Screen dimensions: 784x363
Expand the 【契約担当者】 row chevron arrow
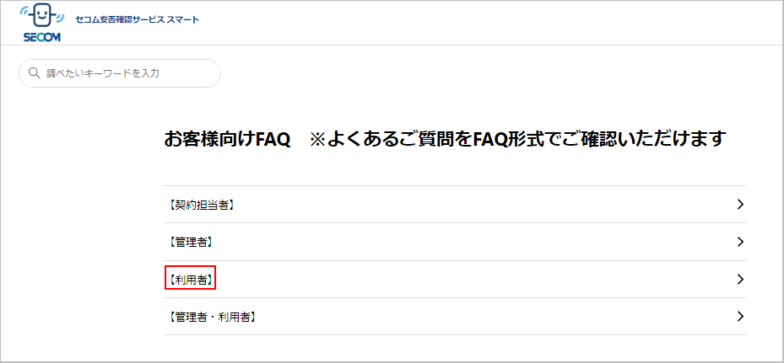740,204
